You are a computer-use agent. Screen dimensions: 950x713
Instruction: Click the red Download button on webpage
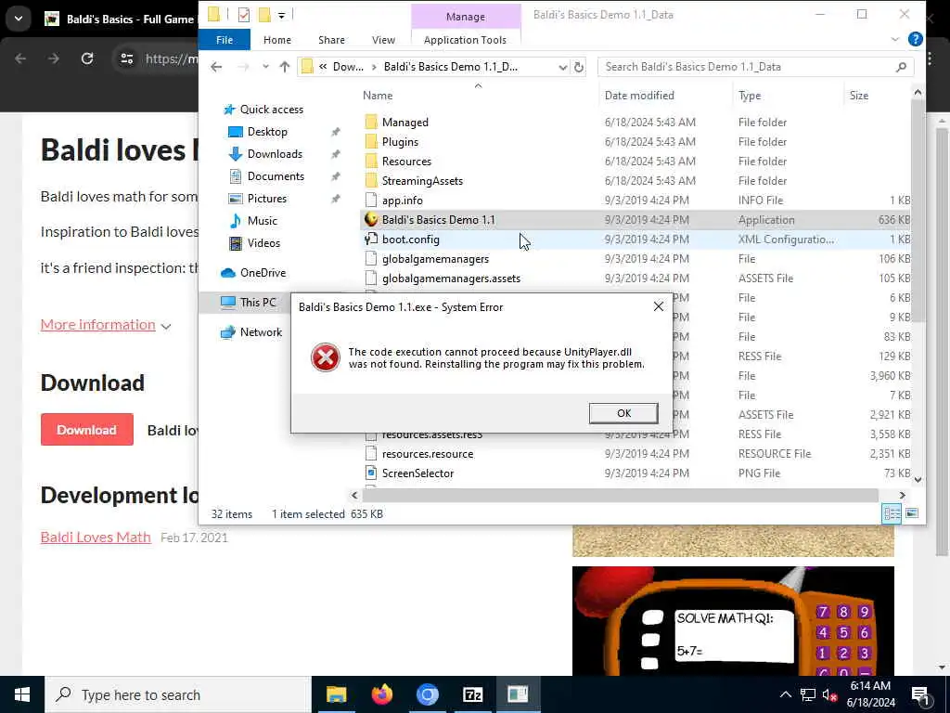[x=86, y=429]
